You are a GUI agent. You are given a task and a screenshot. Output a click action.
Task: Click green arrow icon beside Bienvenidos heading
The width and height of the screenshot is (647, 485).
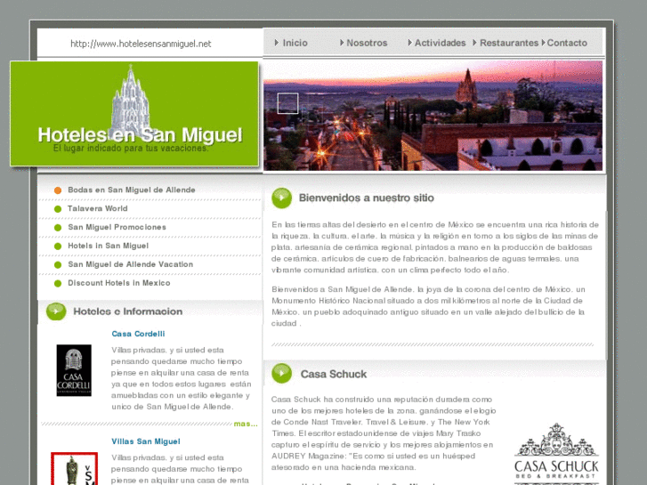point(282,198)
